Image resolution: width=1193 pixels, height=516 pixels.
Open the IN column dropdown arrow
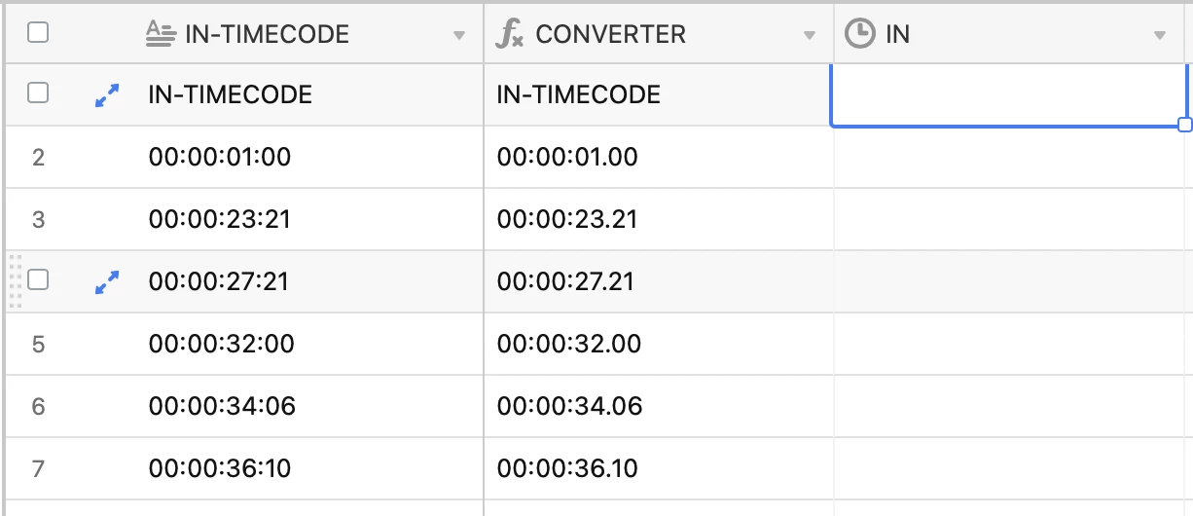pos(1159,36)
